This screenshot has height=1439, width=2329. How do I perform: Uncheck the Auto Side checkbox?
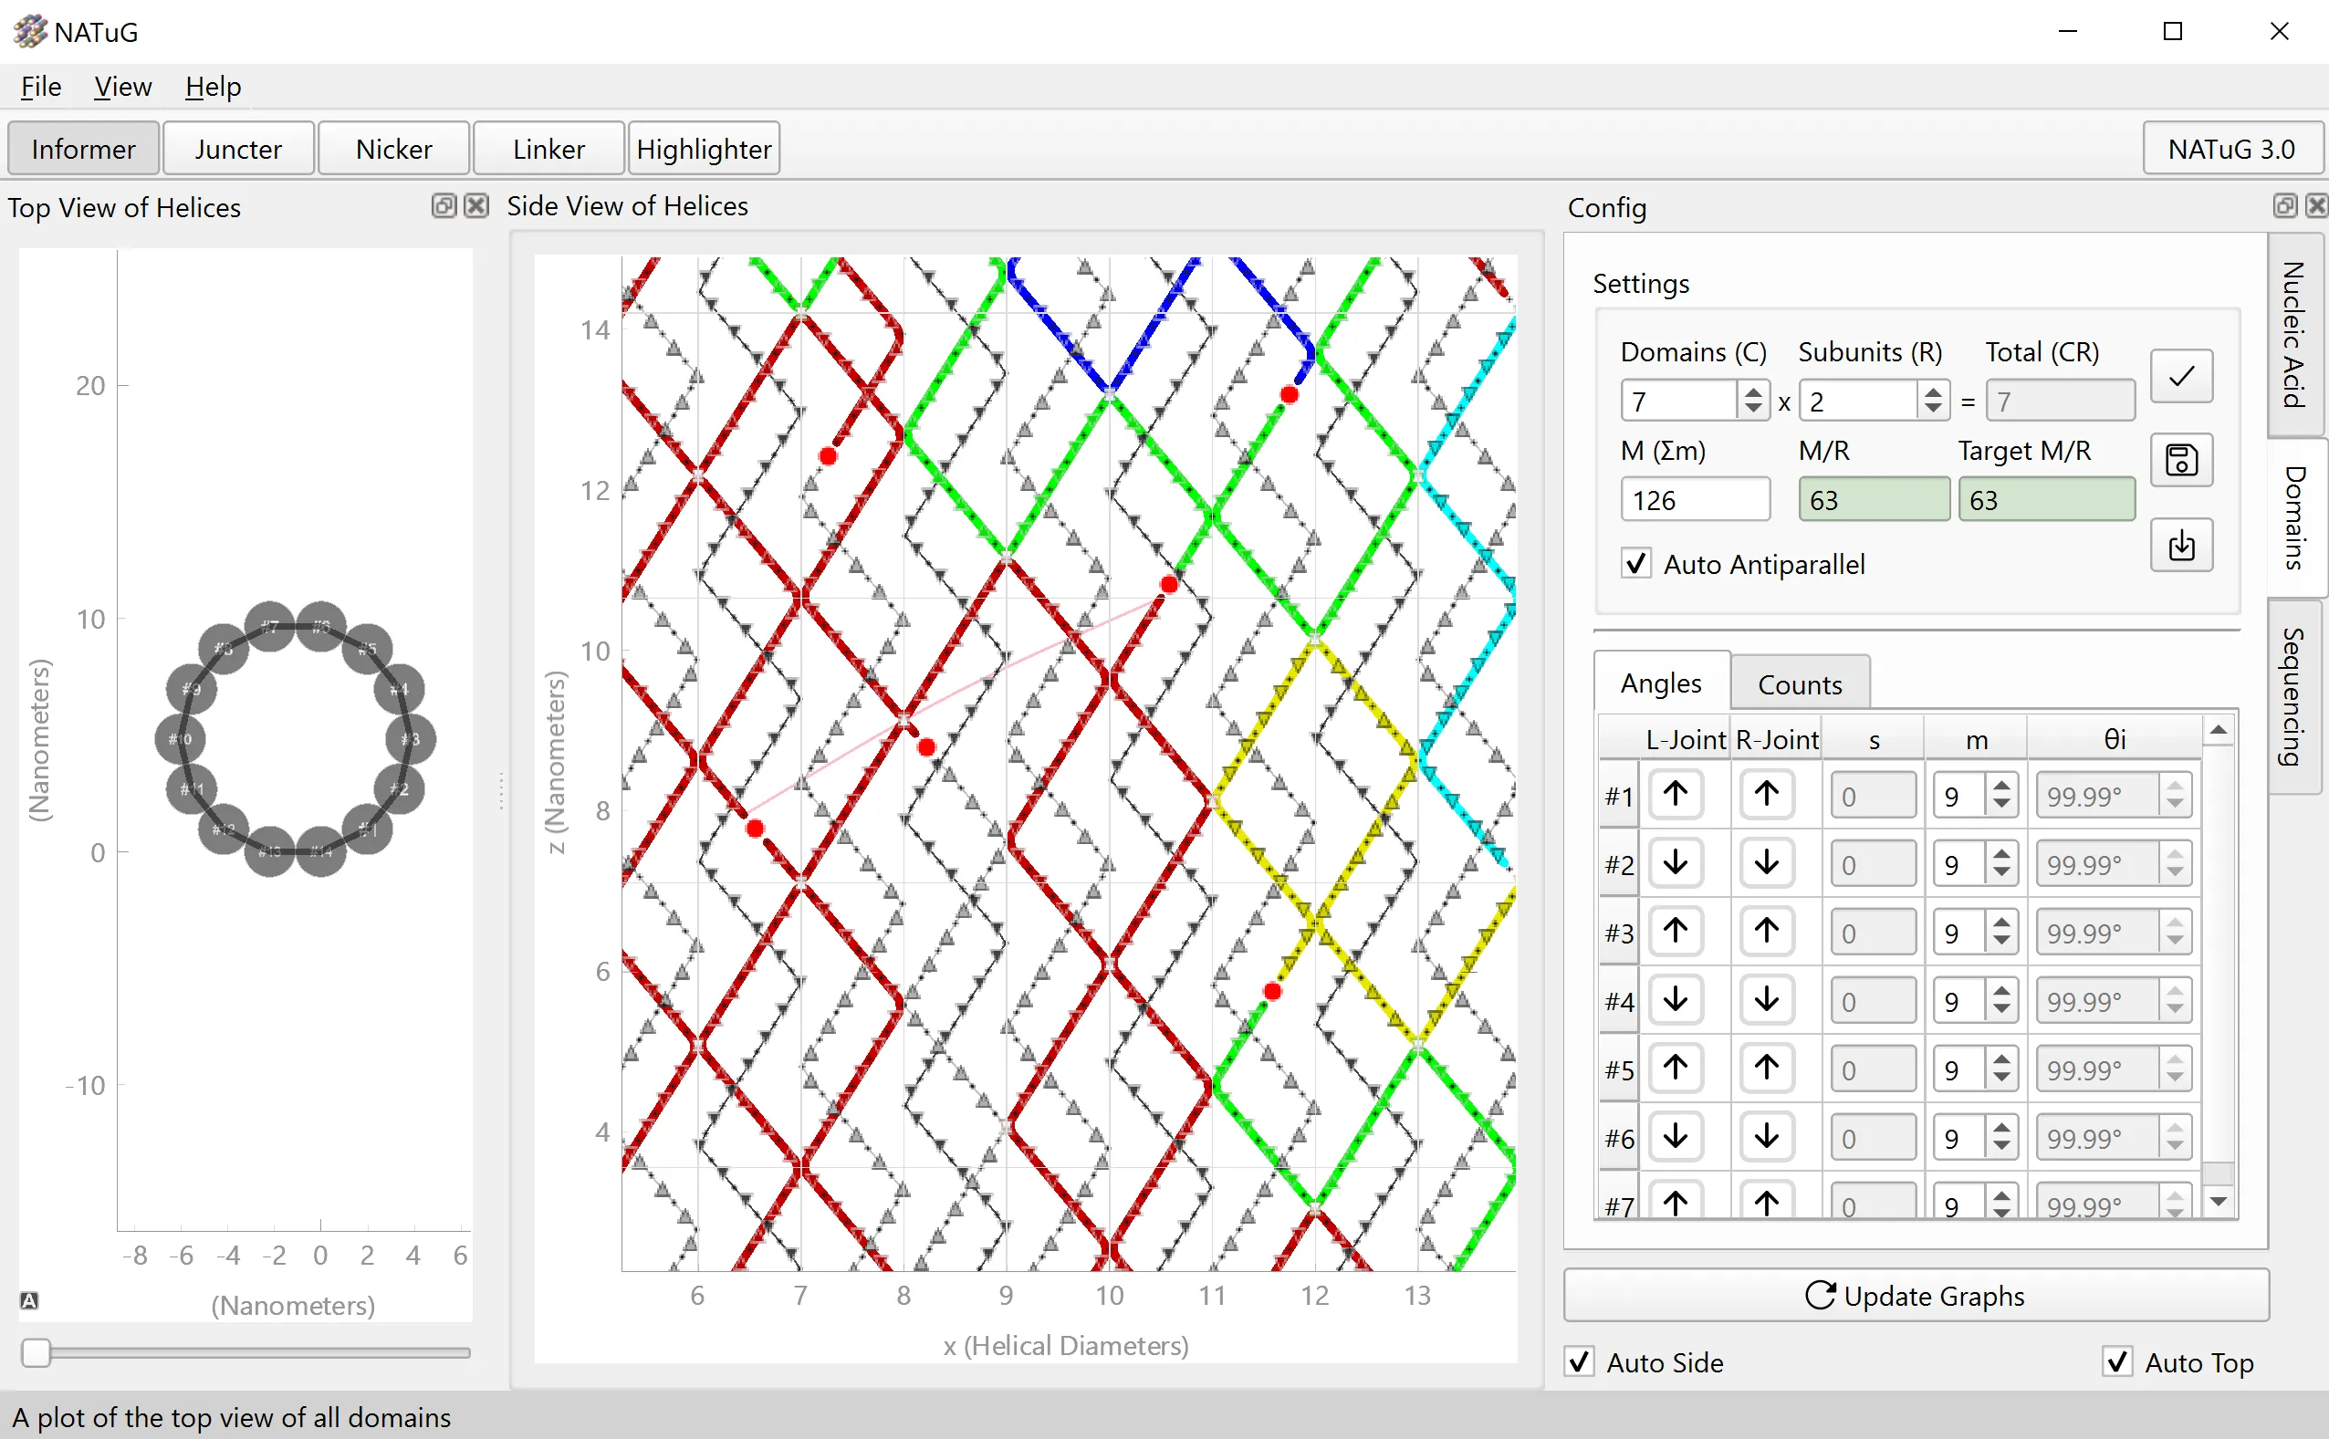point(1580,1362)
